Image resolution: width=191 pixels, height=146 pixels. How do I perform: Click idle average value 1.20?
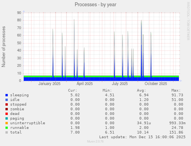click(144, 100)
